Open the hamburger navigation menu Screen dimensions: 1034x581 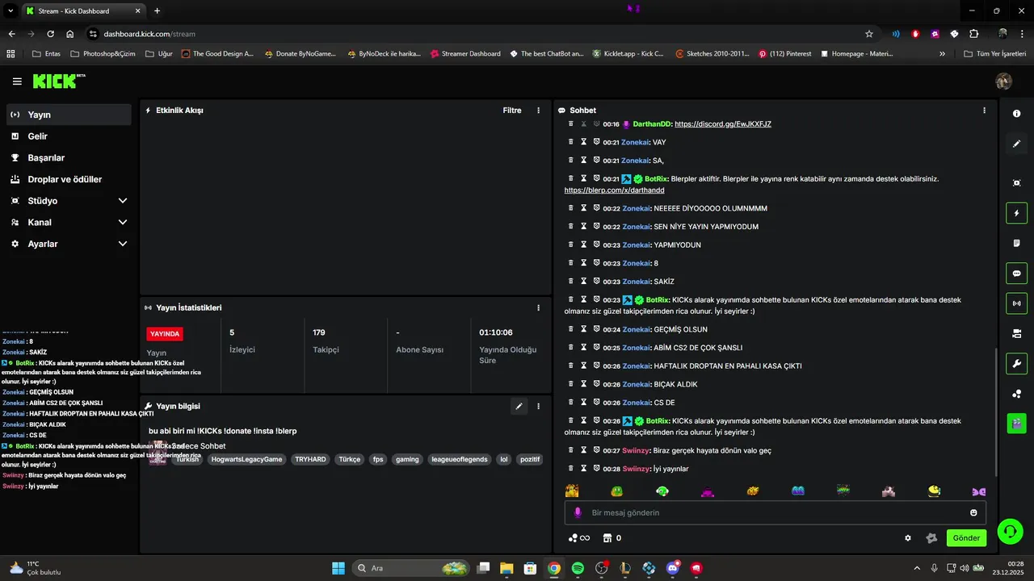click(x=17, y=82)
